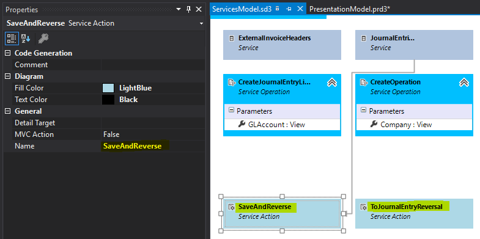Click the JournalEntri... service icon
The image size is (480, 239).
364,39
